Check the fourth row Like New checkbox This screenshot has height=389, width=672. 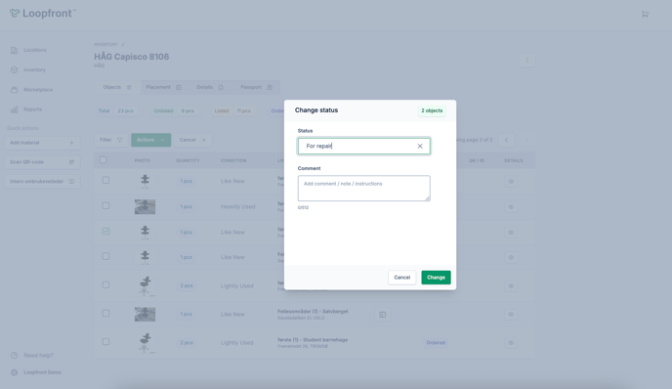click(105, 256)
